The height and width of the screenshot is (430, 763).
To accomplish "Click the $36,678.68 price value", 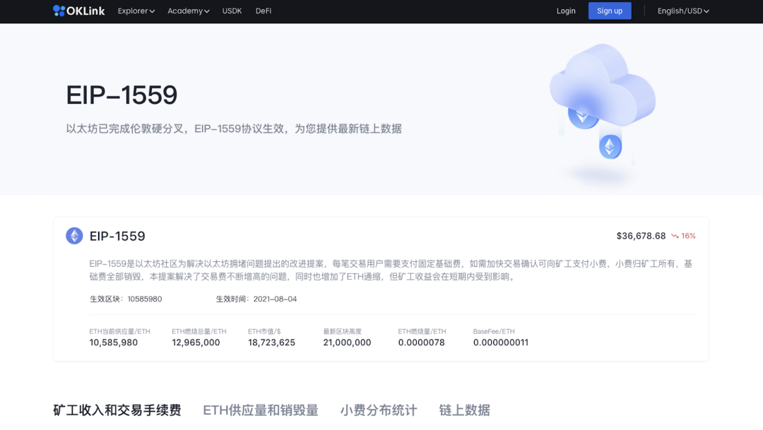I will 641,236.
